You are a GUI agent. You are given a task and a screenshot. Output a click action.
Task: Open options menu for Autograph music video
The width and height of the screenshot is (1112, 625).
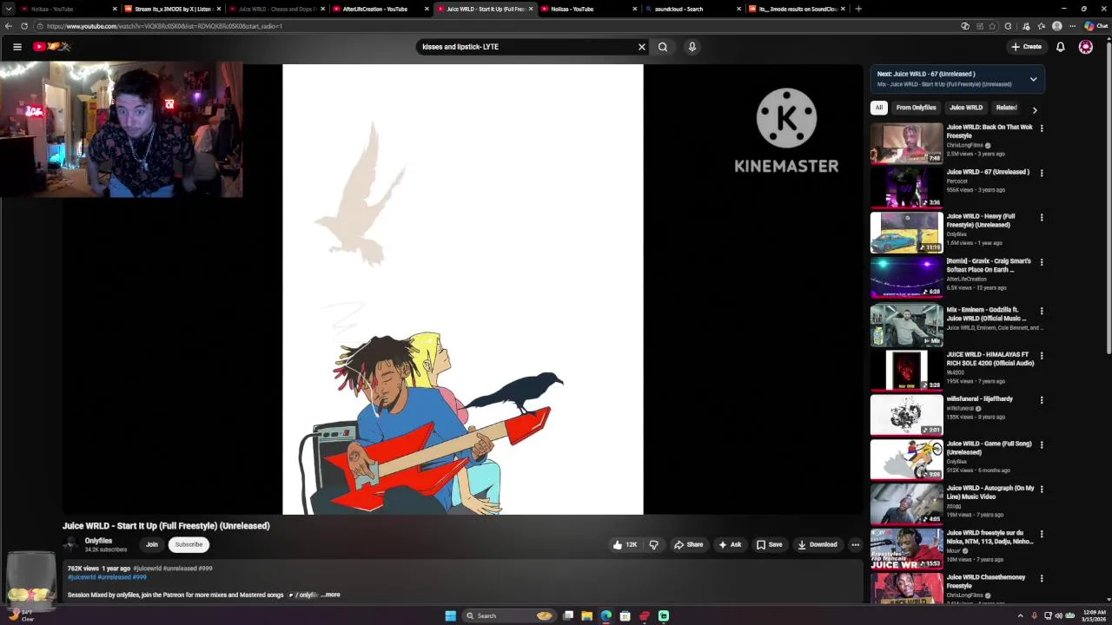pyautogui.click(x=1042, y=490)
